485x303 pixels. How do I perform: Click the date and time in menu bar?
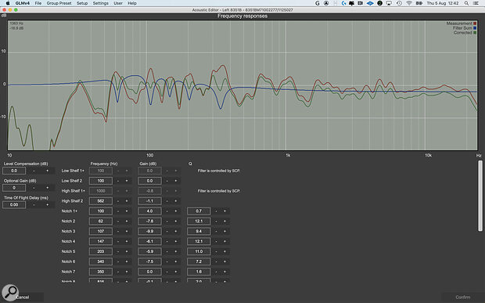click(442, 3)
